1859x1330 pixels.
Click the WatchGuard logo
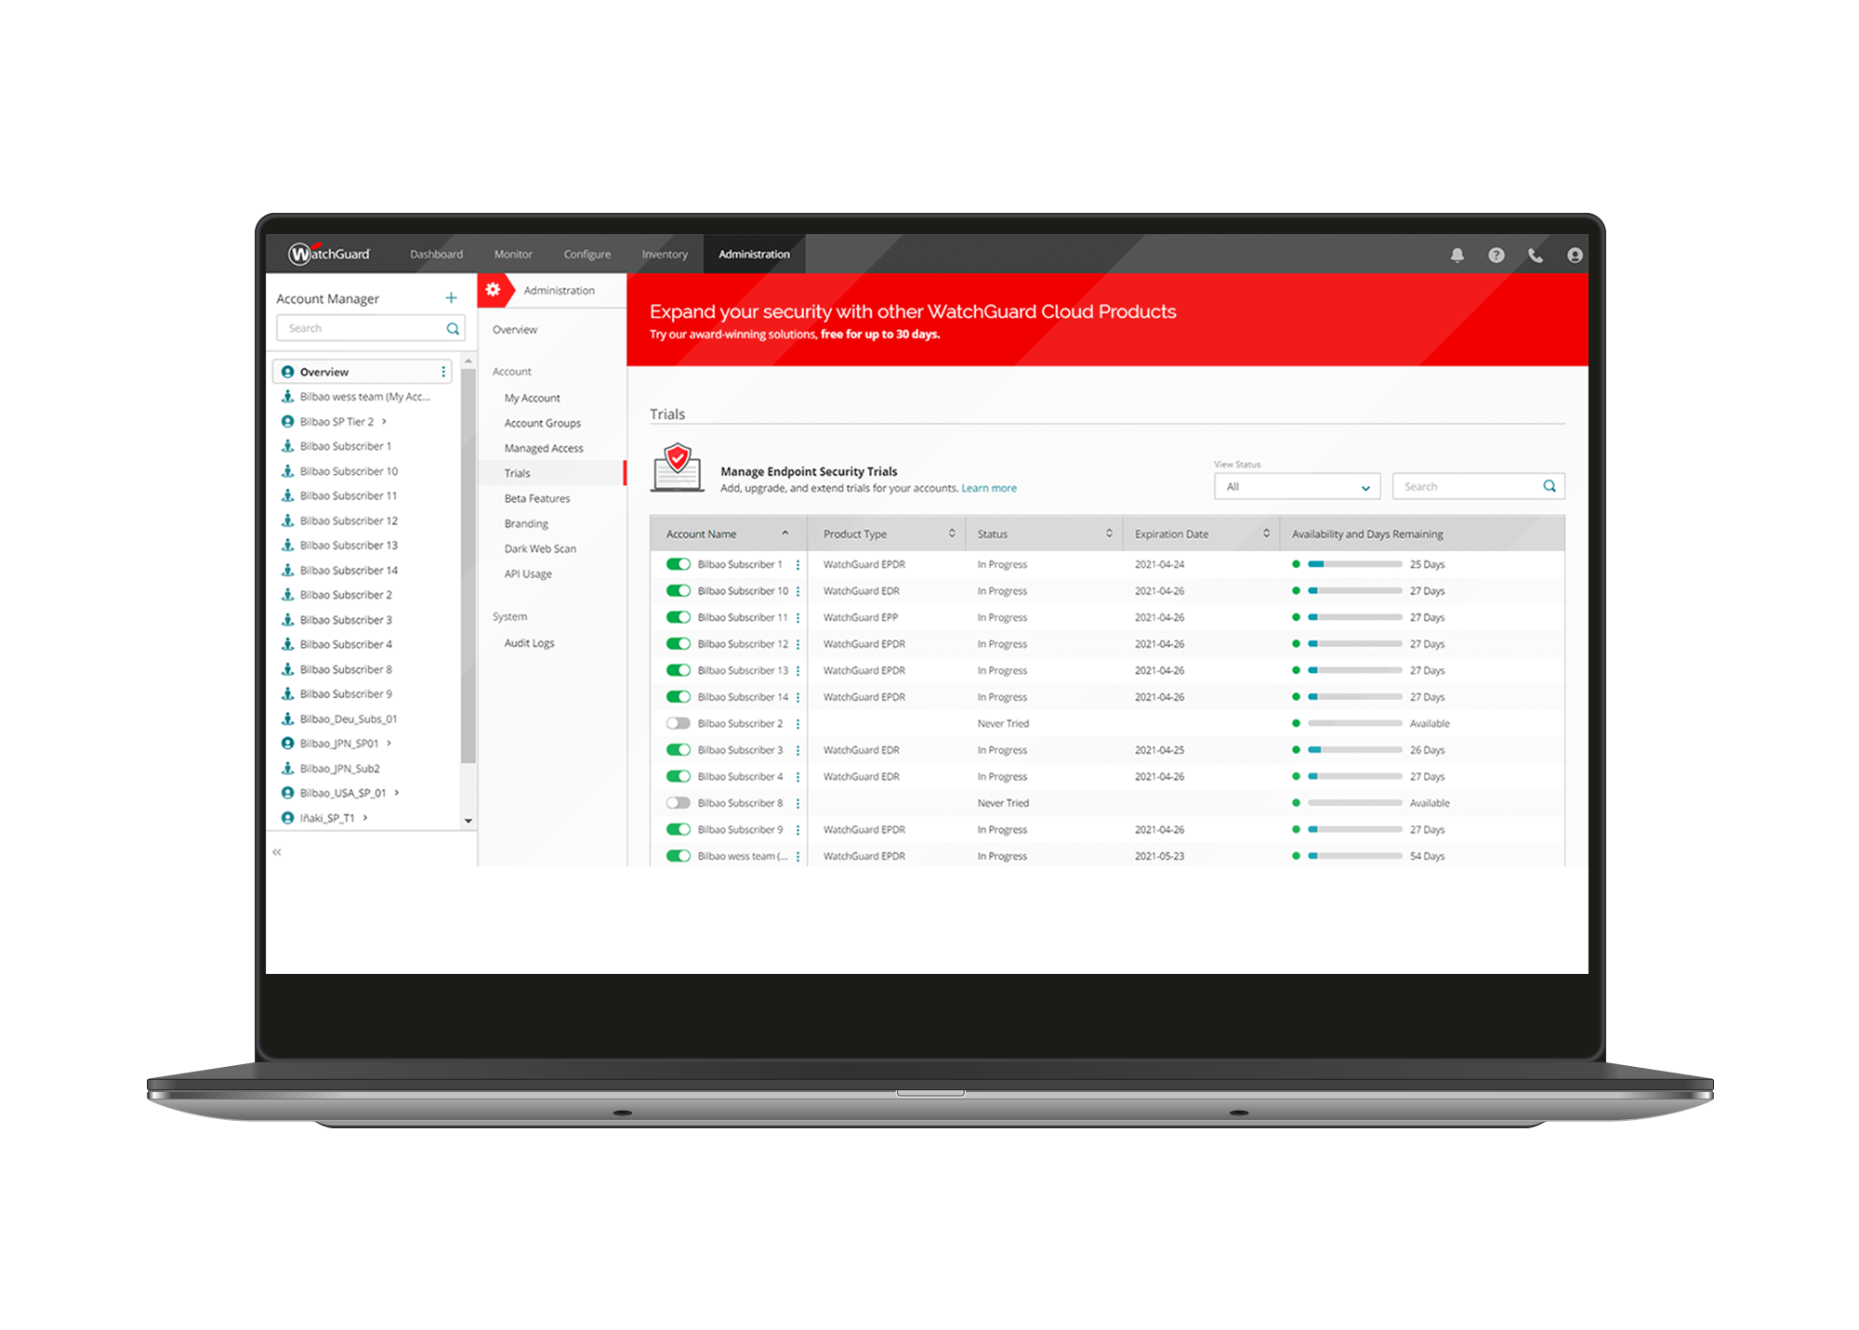329,254
